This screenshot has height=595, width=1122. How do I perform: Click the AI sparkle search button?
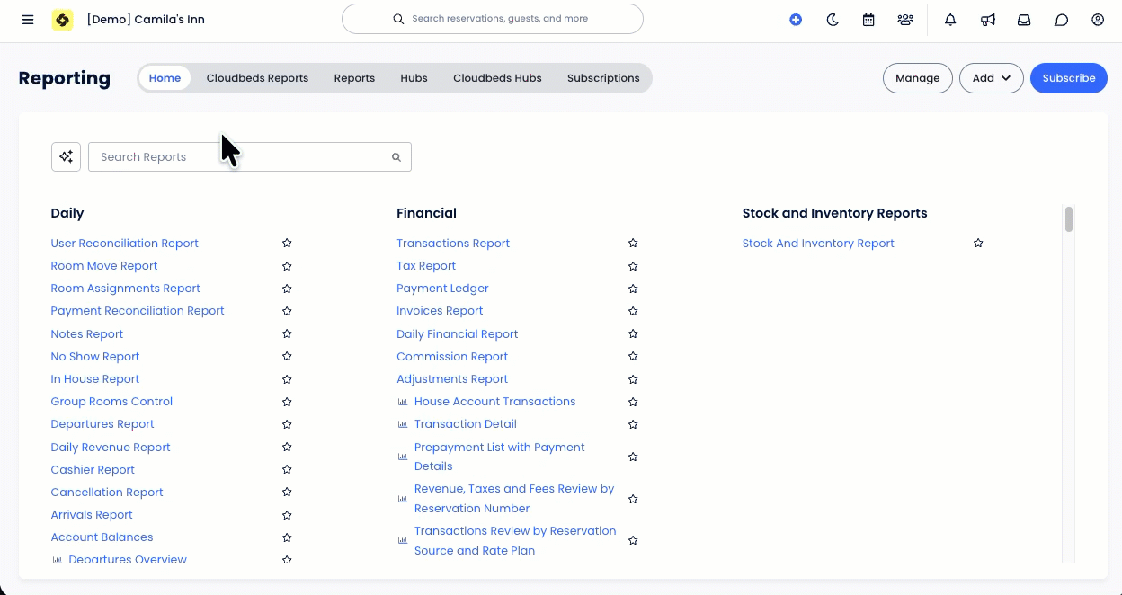66,156
